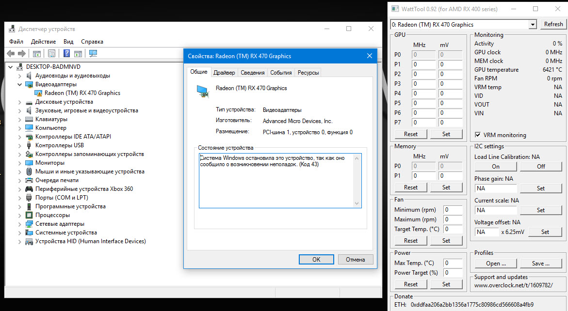This screenshot has width=568, height=311.
Task: Open the Файл menu
Action: click(16, 42)
